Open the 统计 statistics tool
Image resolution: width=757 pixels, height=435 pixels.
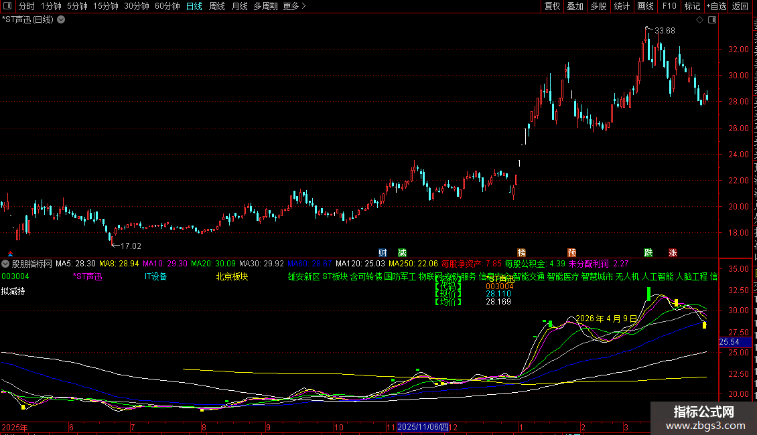pos(622,6)
